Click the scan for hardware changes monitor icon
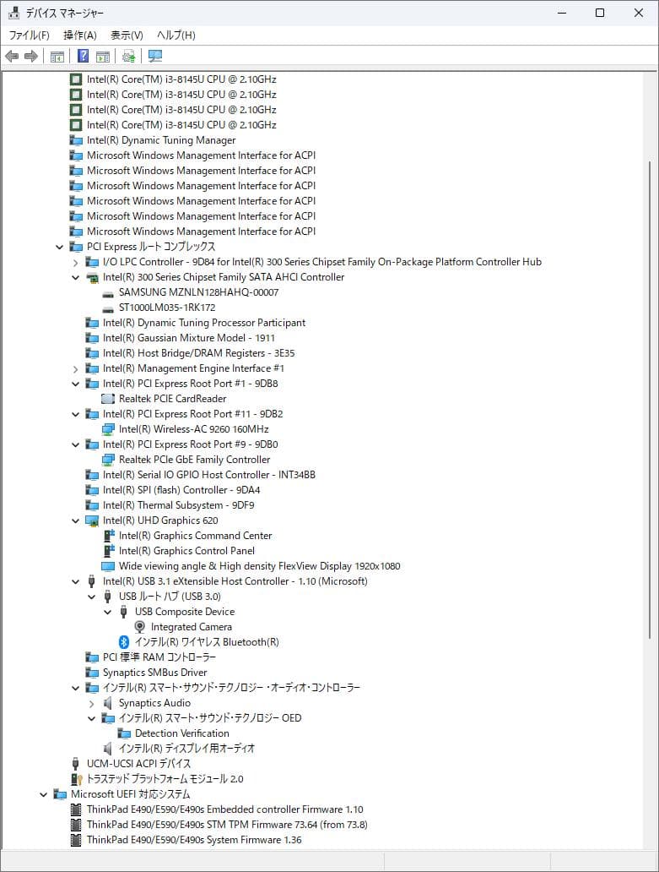Image resolution: width=659 pixels, height=872 pixels. click(x=155, y=57)
